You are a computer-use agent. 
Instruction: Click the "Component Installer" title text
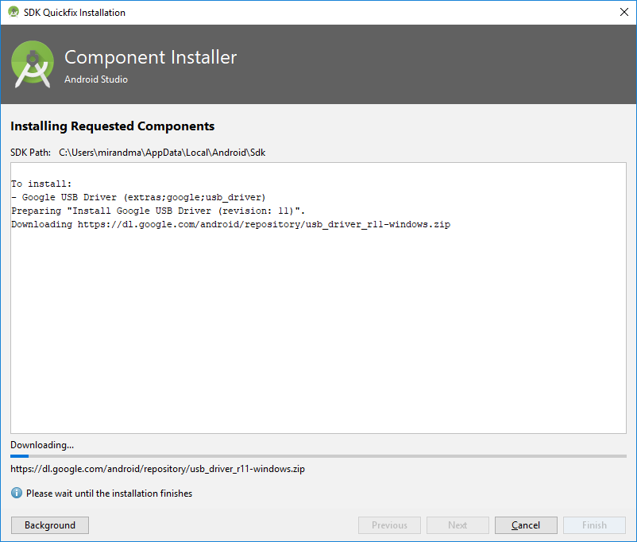pos(150,57)
